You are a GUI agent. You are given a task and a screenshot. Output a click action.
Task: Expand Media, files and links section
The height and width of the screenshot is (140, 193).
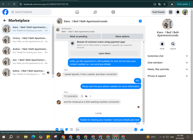[168, 69]
